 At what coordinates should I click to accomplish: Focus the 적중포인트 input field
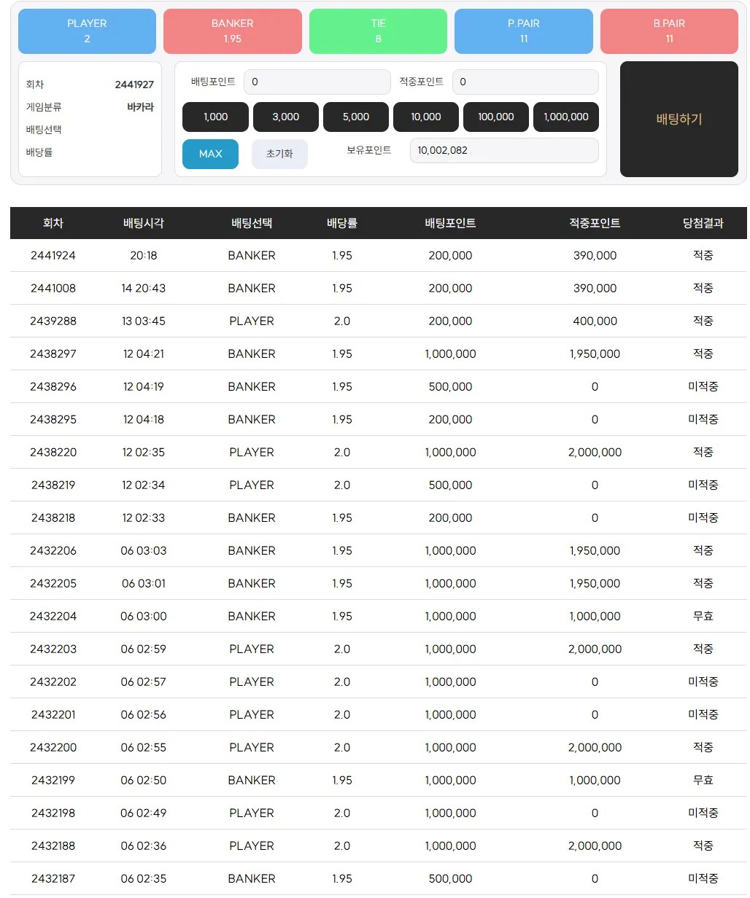click(525, 82)
